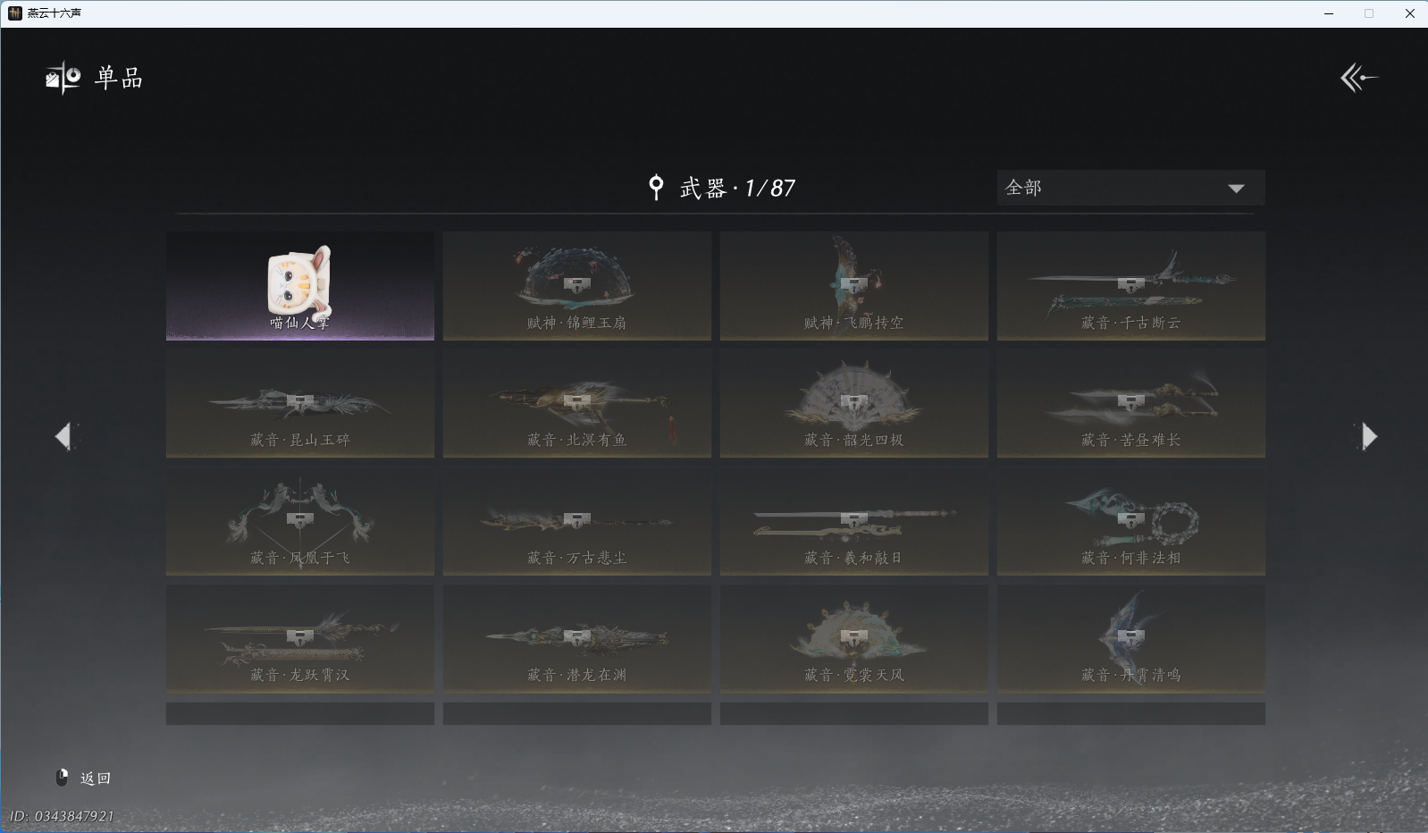The image size is (1428, 833).
Task: Click lock icon on 赋神·锦鲤玉扇
Action: [577, 285]
